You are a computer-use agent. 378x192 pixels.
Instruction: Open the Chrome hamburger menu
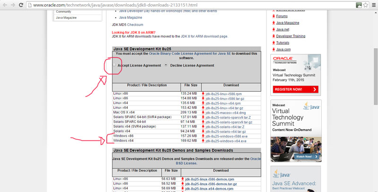[374, 5]
